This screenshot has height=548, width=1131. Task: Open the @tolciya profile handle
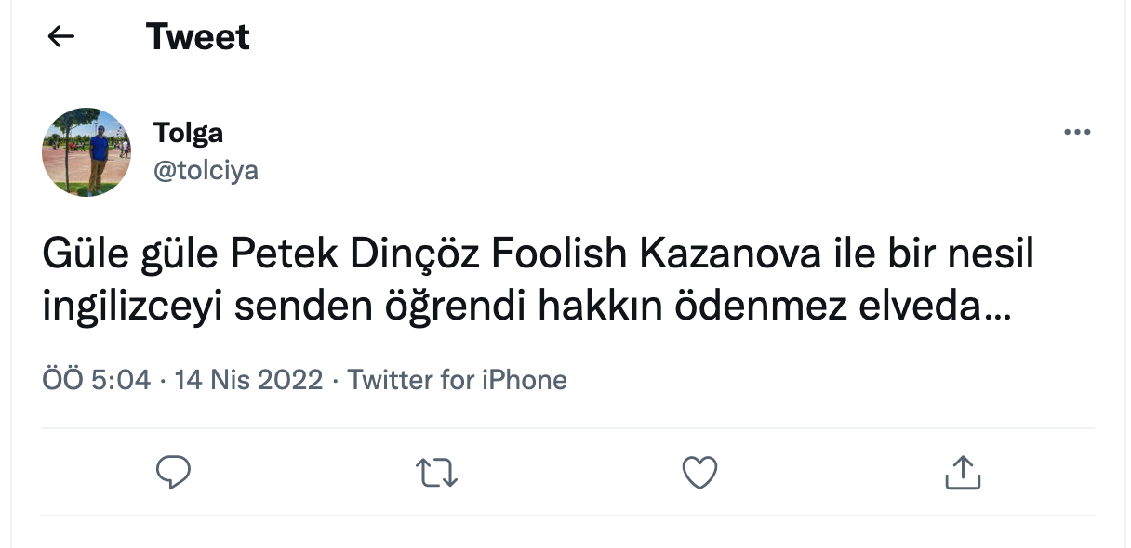coord(206,169)
